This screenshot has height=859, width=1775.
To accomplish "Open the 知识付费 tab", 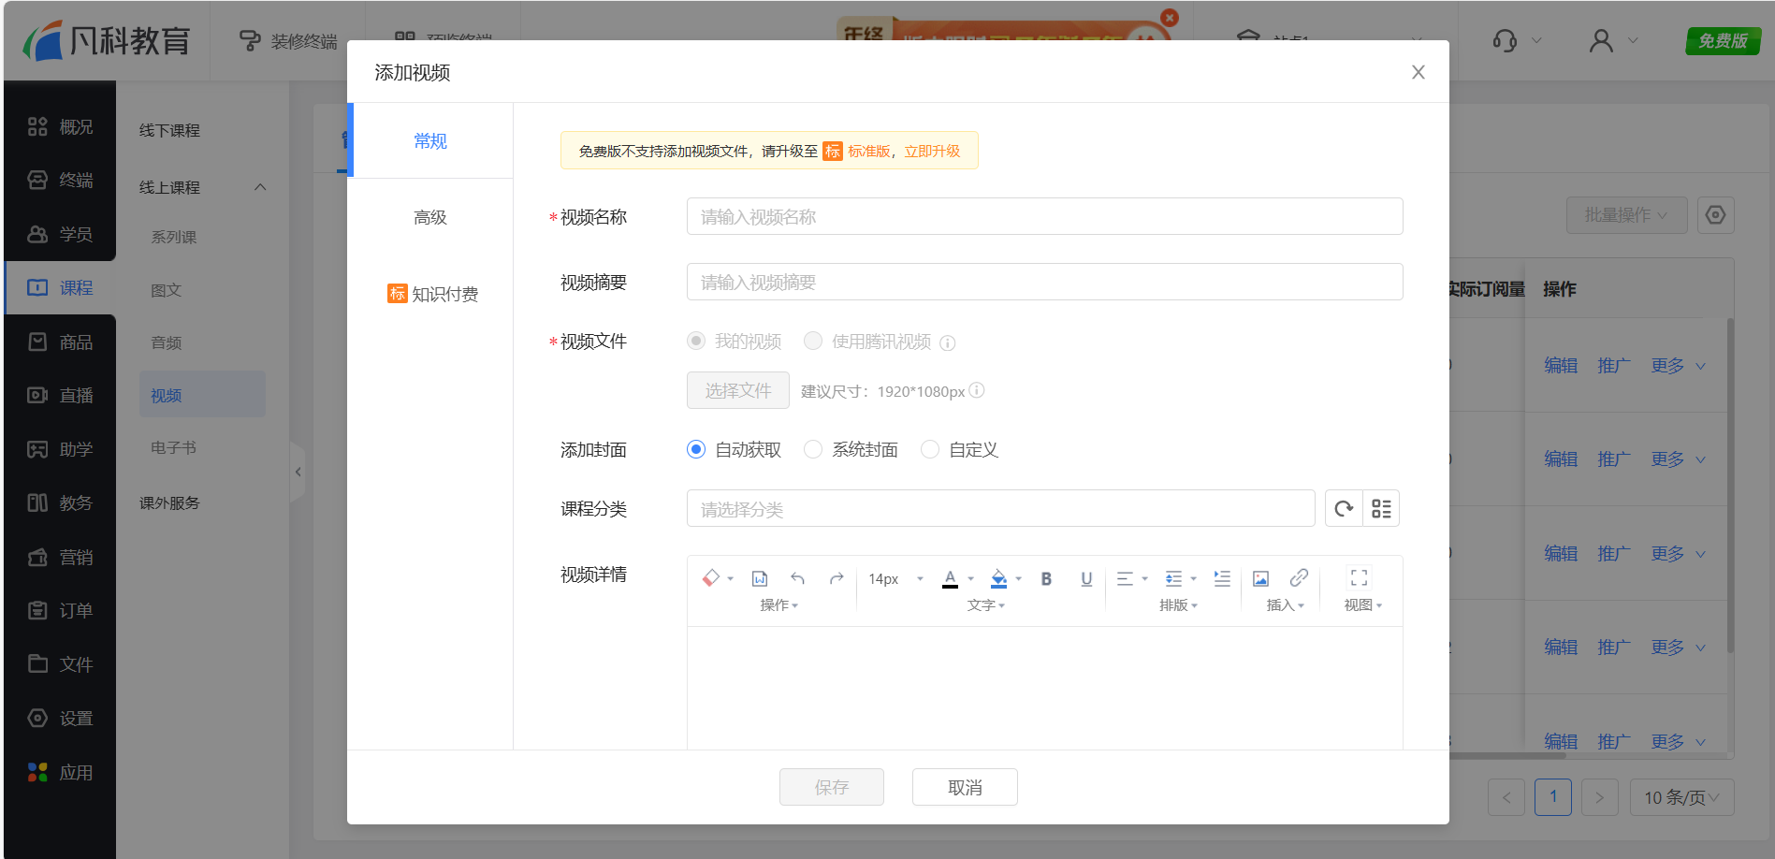I will pos(444,293).
